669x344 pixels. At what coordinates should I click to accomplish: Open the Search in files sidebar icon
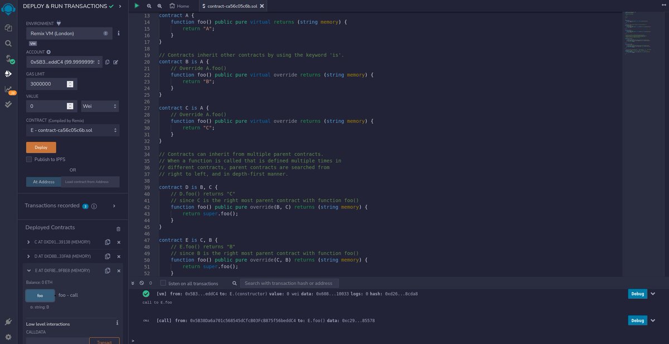8,43
